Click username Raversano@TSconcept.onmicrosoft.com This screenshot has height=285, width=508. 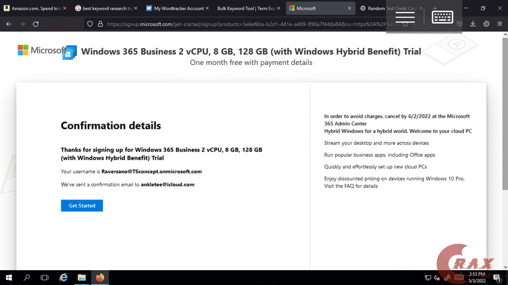pyautogui.click(x=152, y=172)
